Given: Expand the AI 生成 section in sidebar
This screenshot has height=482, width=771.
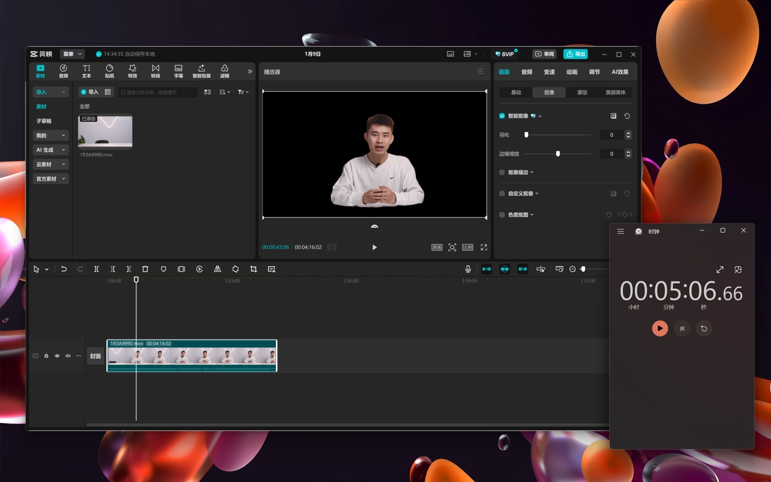Looking at the screenshot, I should click(x=50, y=150).
